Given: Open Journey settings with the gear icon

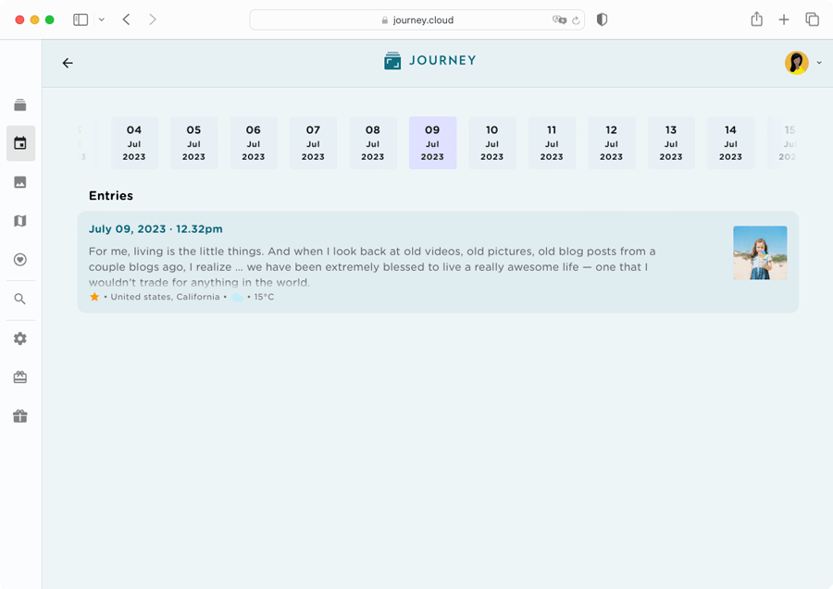Looking at the screenshot, I should 19,338.
